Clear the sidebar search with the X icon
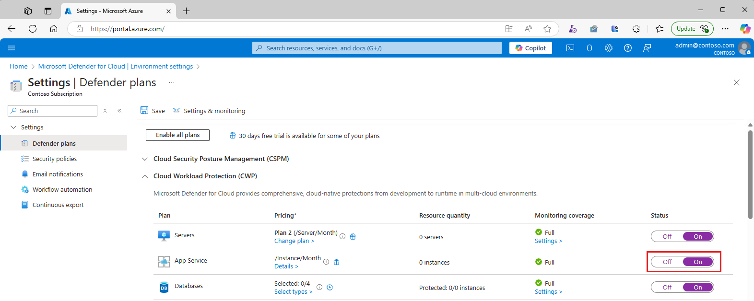The image size is (754, 301). [105, 111]
